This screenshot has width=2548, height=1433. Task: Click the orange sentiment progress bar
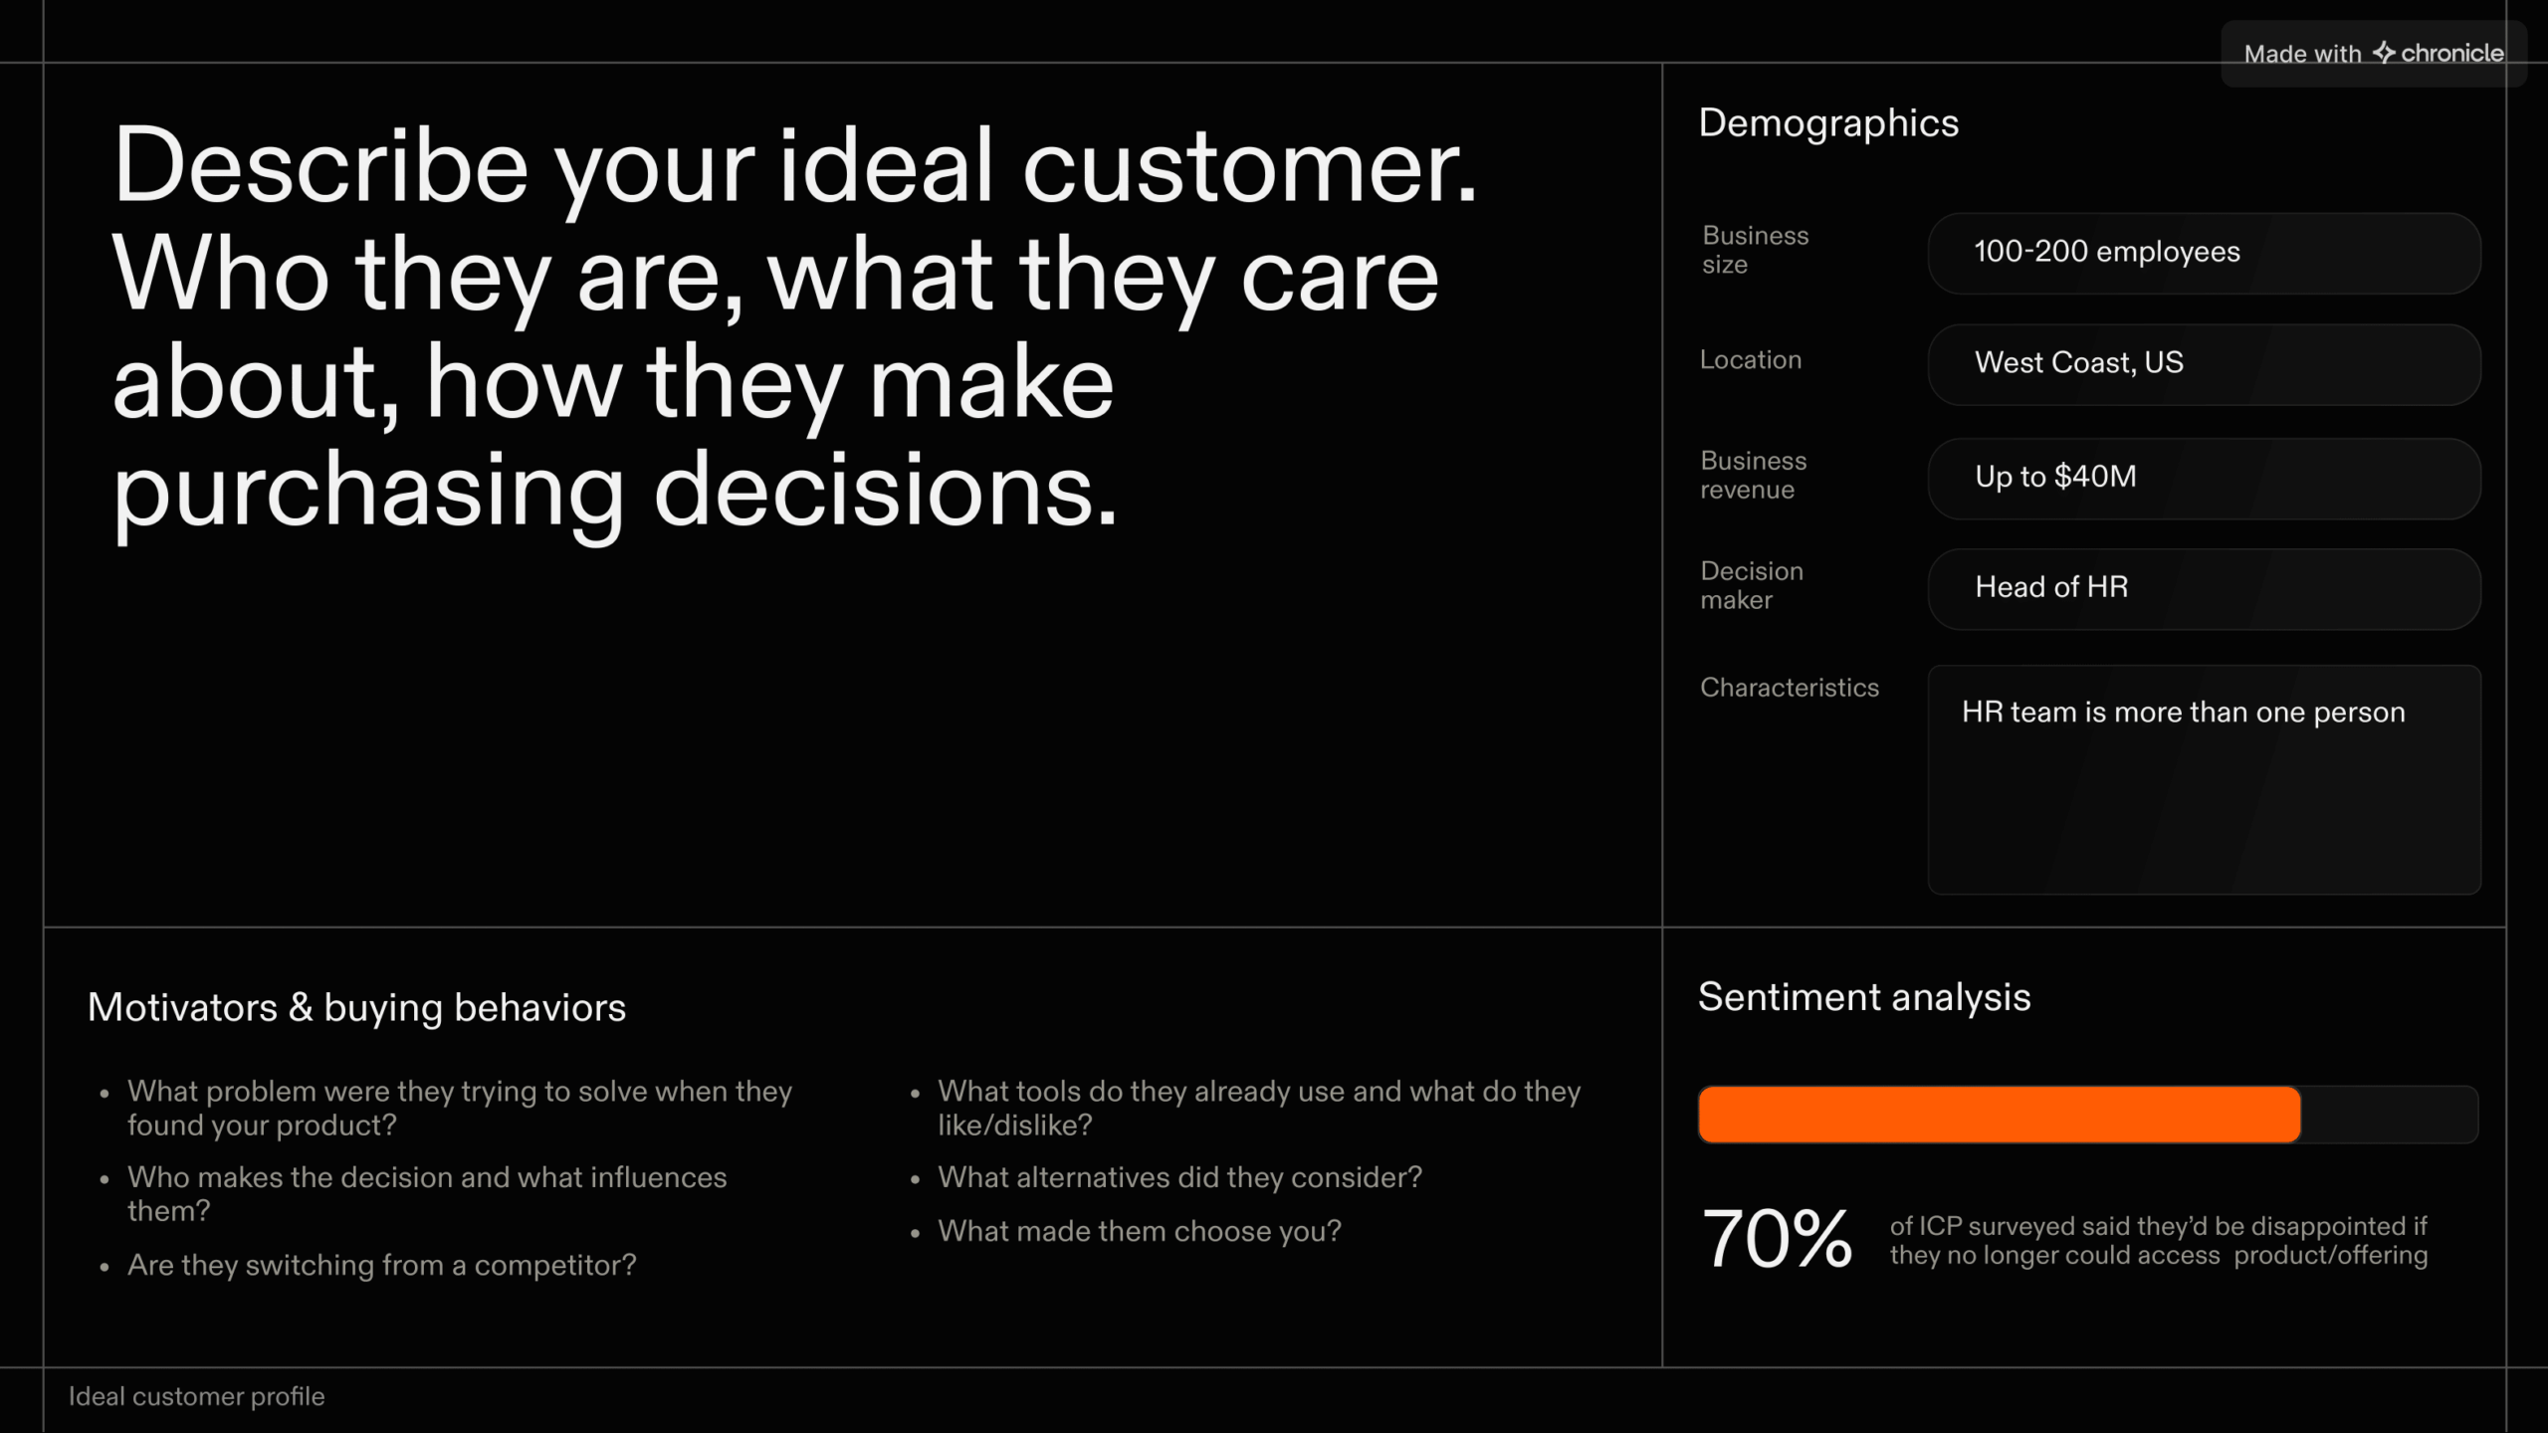pos(1999,1115)
